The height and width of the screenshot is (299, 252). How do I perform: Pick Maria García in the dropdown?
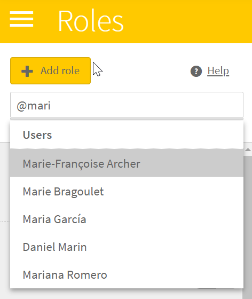click(x=127, y=219)
